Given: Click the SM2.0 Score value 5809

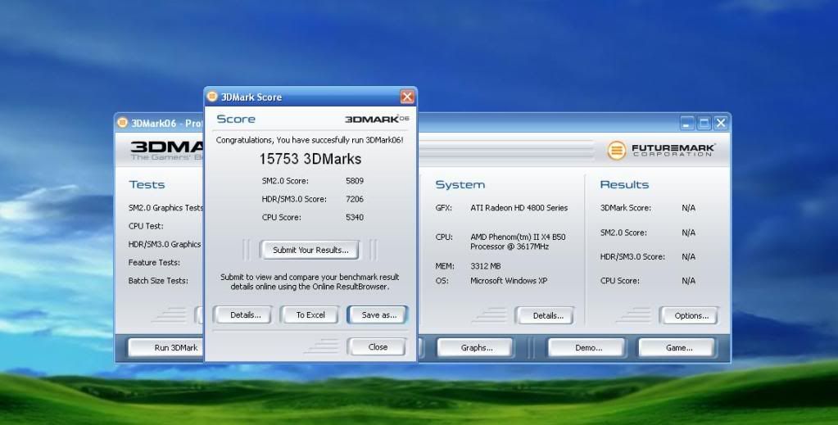Looking at the screenshot, I should coord(355,181).
